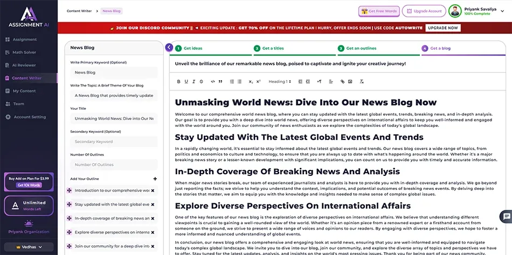
Task: Click the ordered list icon
Action: [232, 82]
